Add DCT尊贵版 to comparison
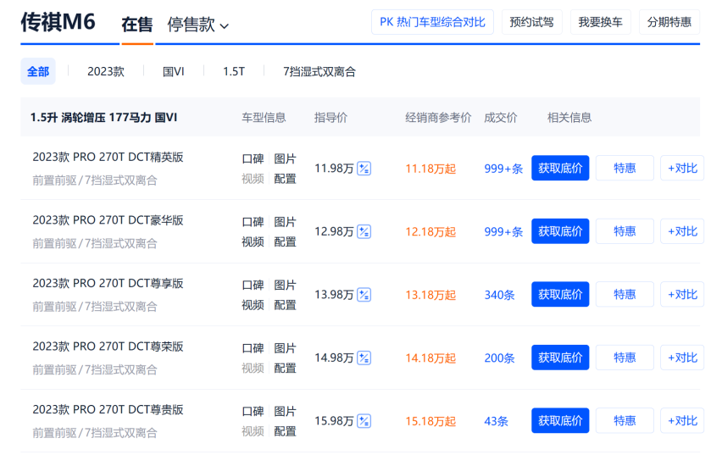The image size is (722, 466). [x=682, y=420]
